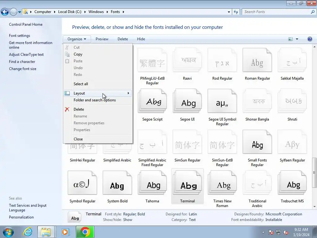The image size is (317, 238).
Task: Select the Simplified Arabic Fixed Regular thumbnail
Action: 152,142
